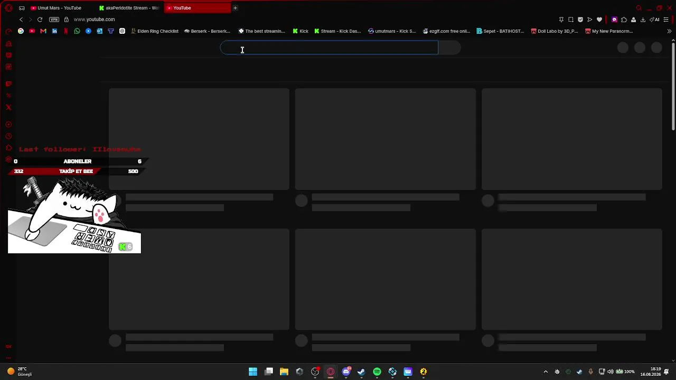This screenshot has width=676, height=380.
Task: Open X (Twitter) in Opera sidebar
Action: 8,107
